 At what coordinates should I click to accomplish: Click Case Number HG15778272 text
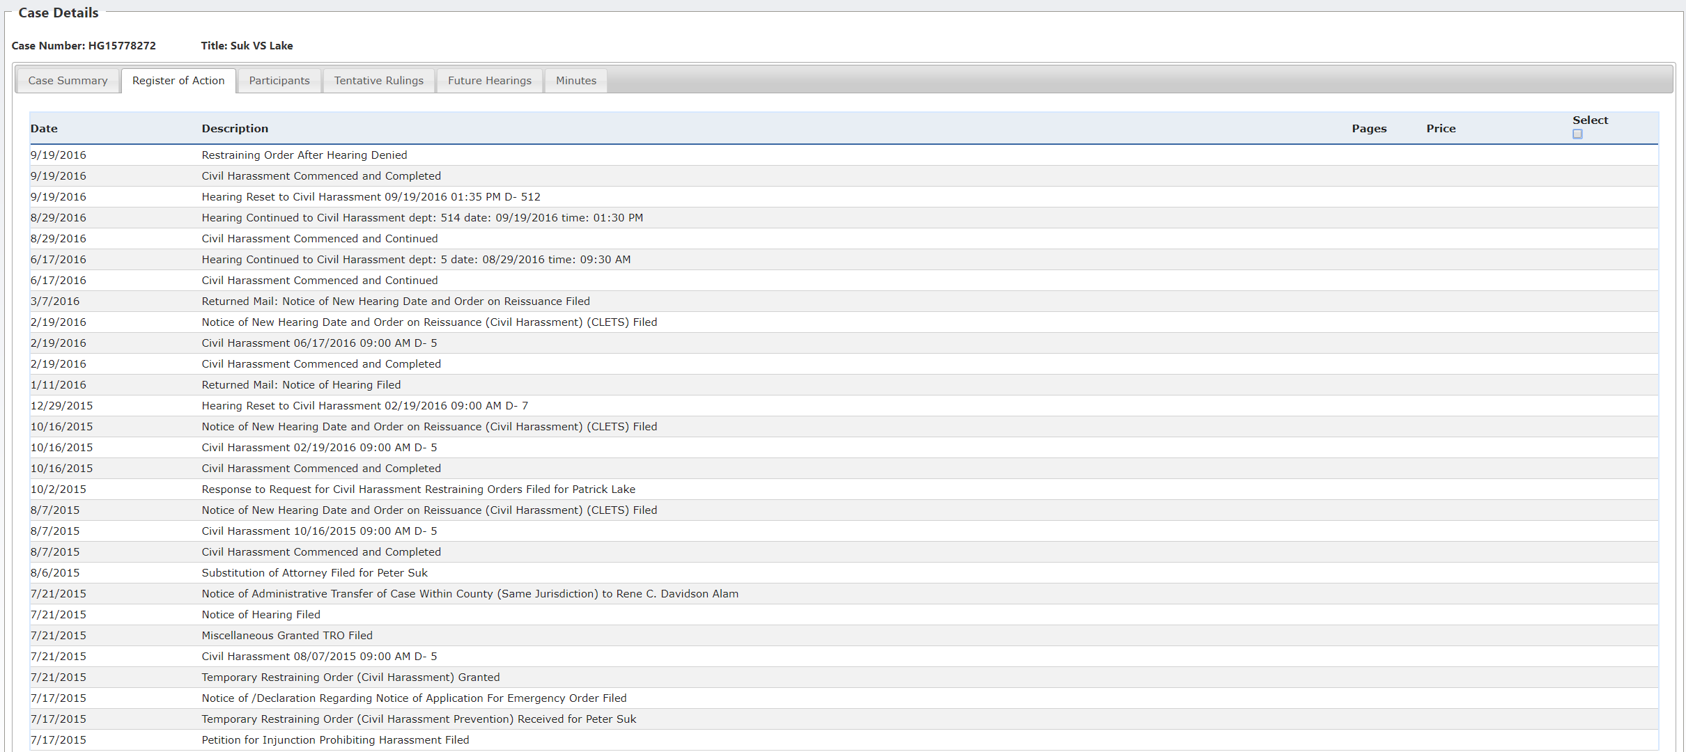tap(84, 46)
